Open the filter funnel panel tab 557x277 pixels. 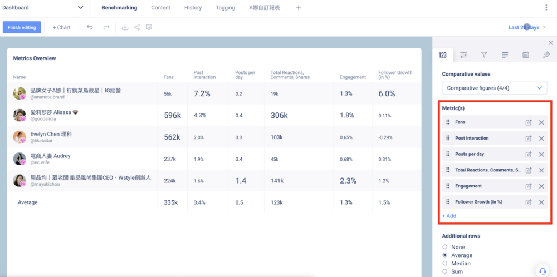[x=484, y=55]
